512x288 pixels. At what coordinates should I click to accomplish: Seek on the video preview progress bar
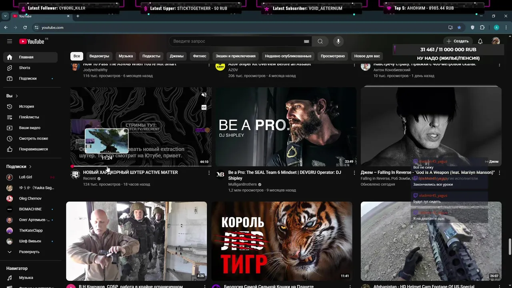[141, 166]
